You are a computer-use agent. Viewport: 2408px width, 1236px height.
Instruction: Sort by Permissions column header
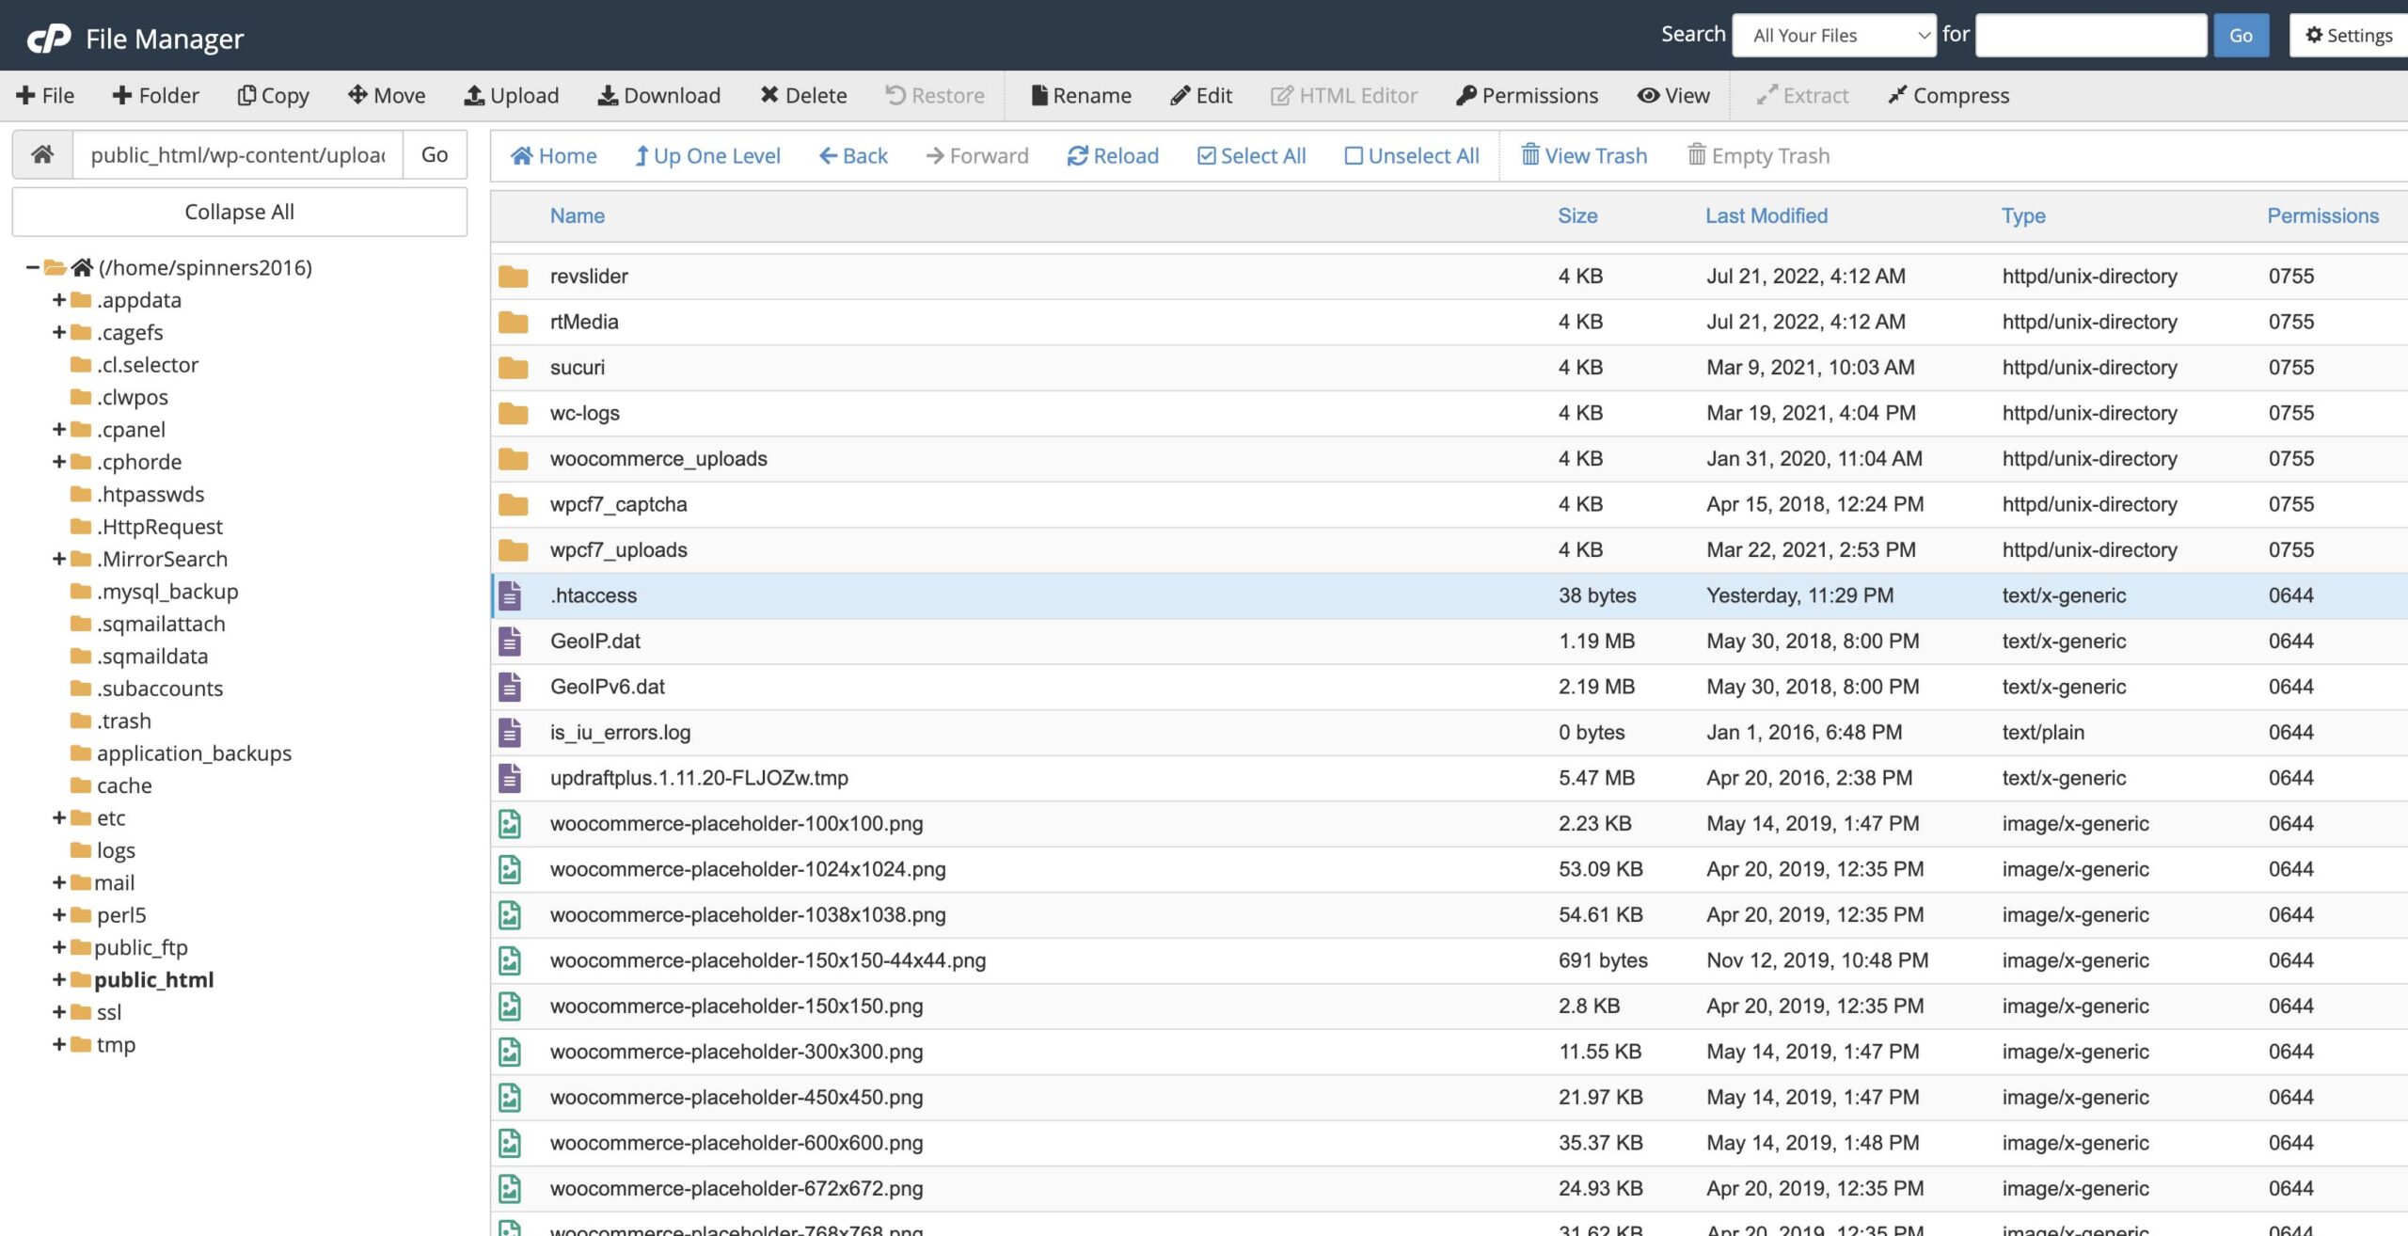pyautogui.click(x=2322, y=215)
